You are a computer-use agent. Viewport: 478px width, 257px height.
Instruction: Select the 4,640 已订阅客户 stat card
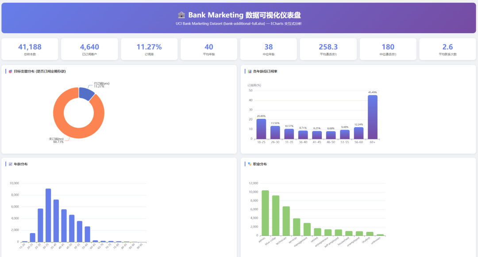click(89, 49)
